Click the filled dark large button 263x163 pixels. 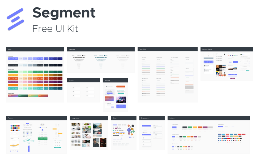[184, 127]
